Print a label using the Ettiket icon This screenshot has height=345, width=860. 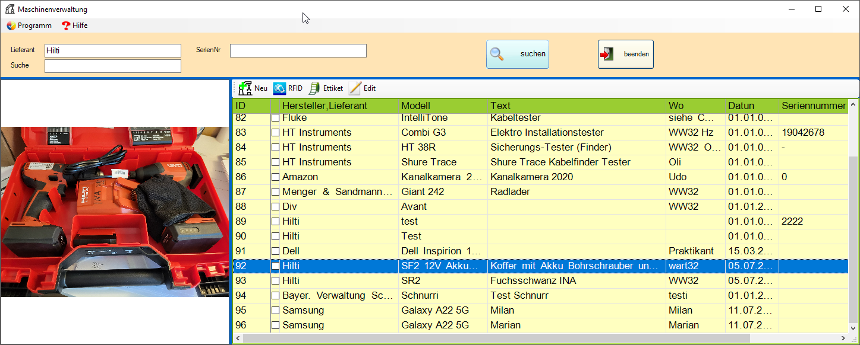pos(314,88)
